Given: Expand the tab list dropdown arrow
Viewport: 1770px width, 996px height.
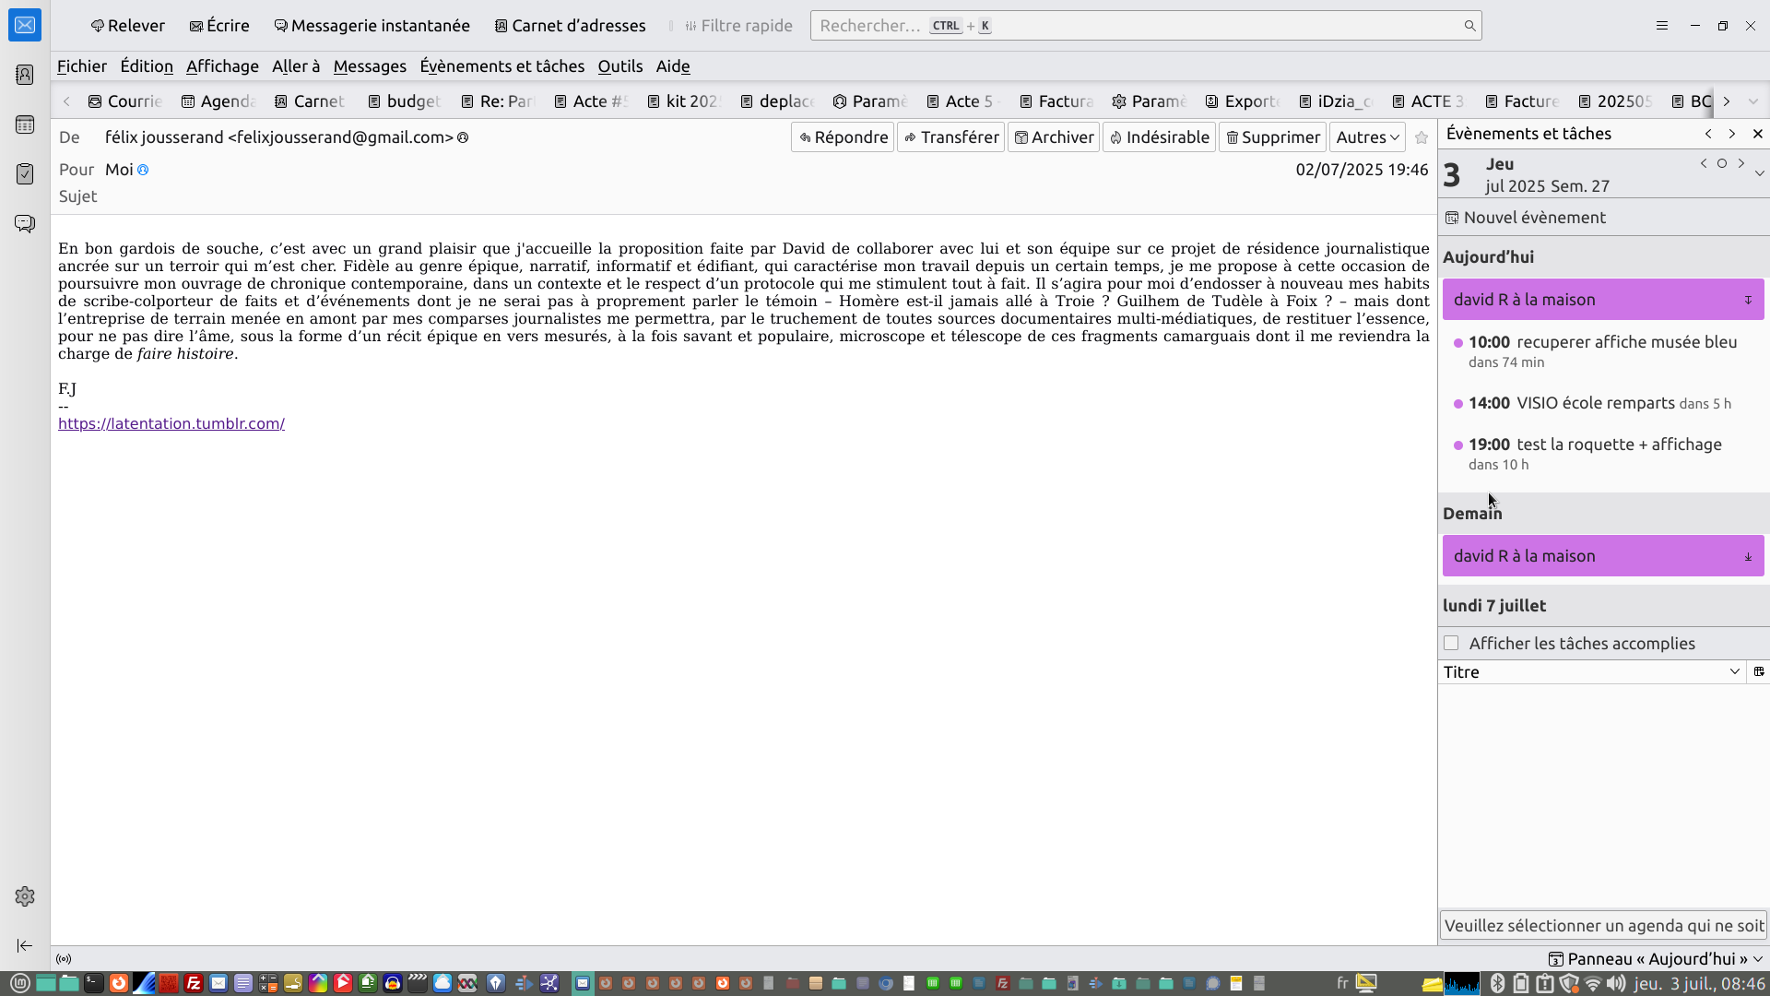Looking at the screenshot, I should coord(1753,101).
